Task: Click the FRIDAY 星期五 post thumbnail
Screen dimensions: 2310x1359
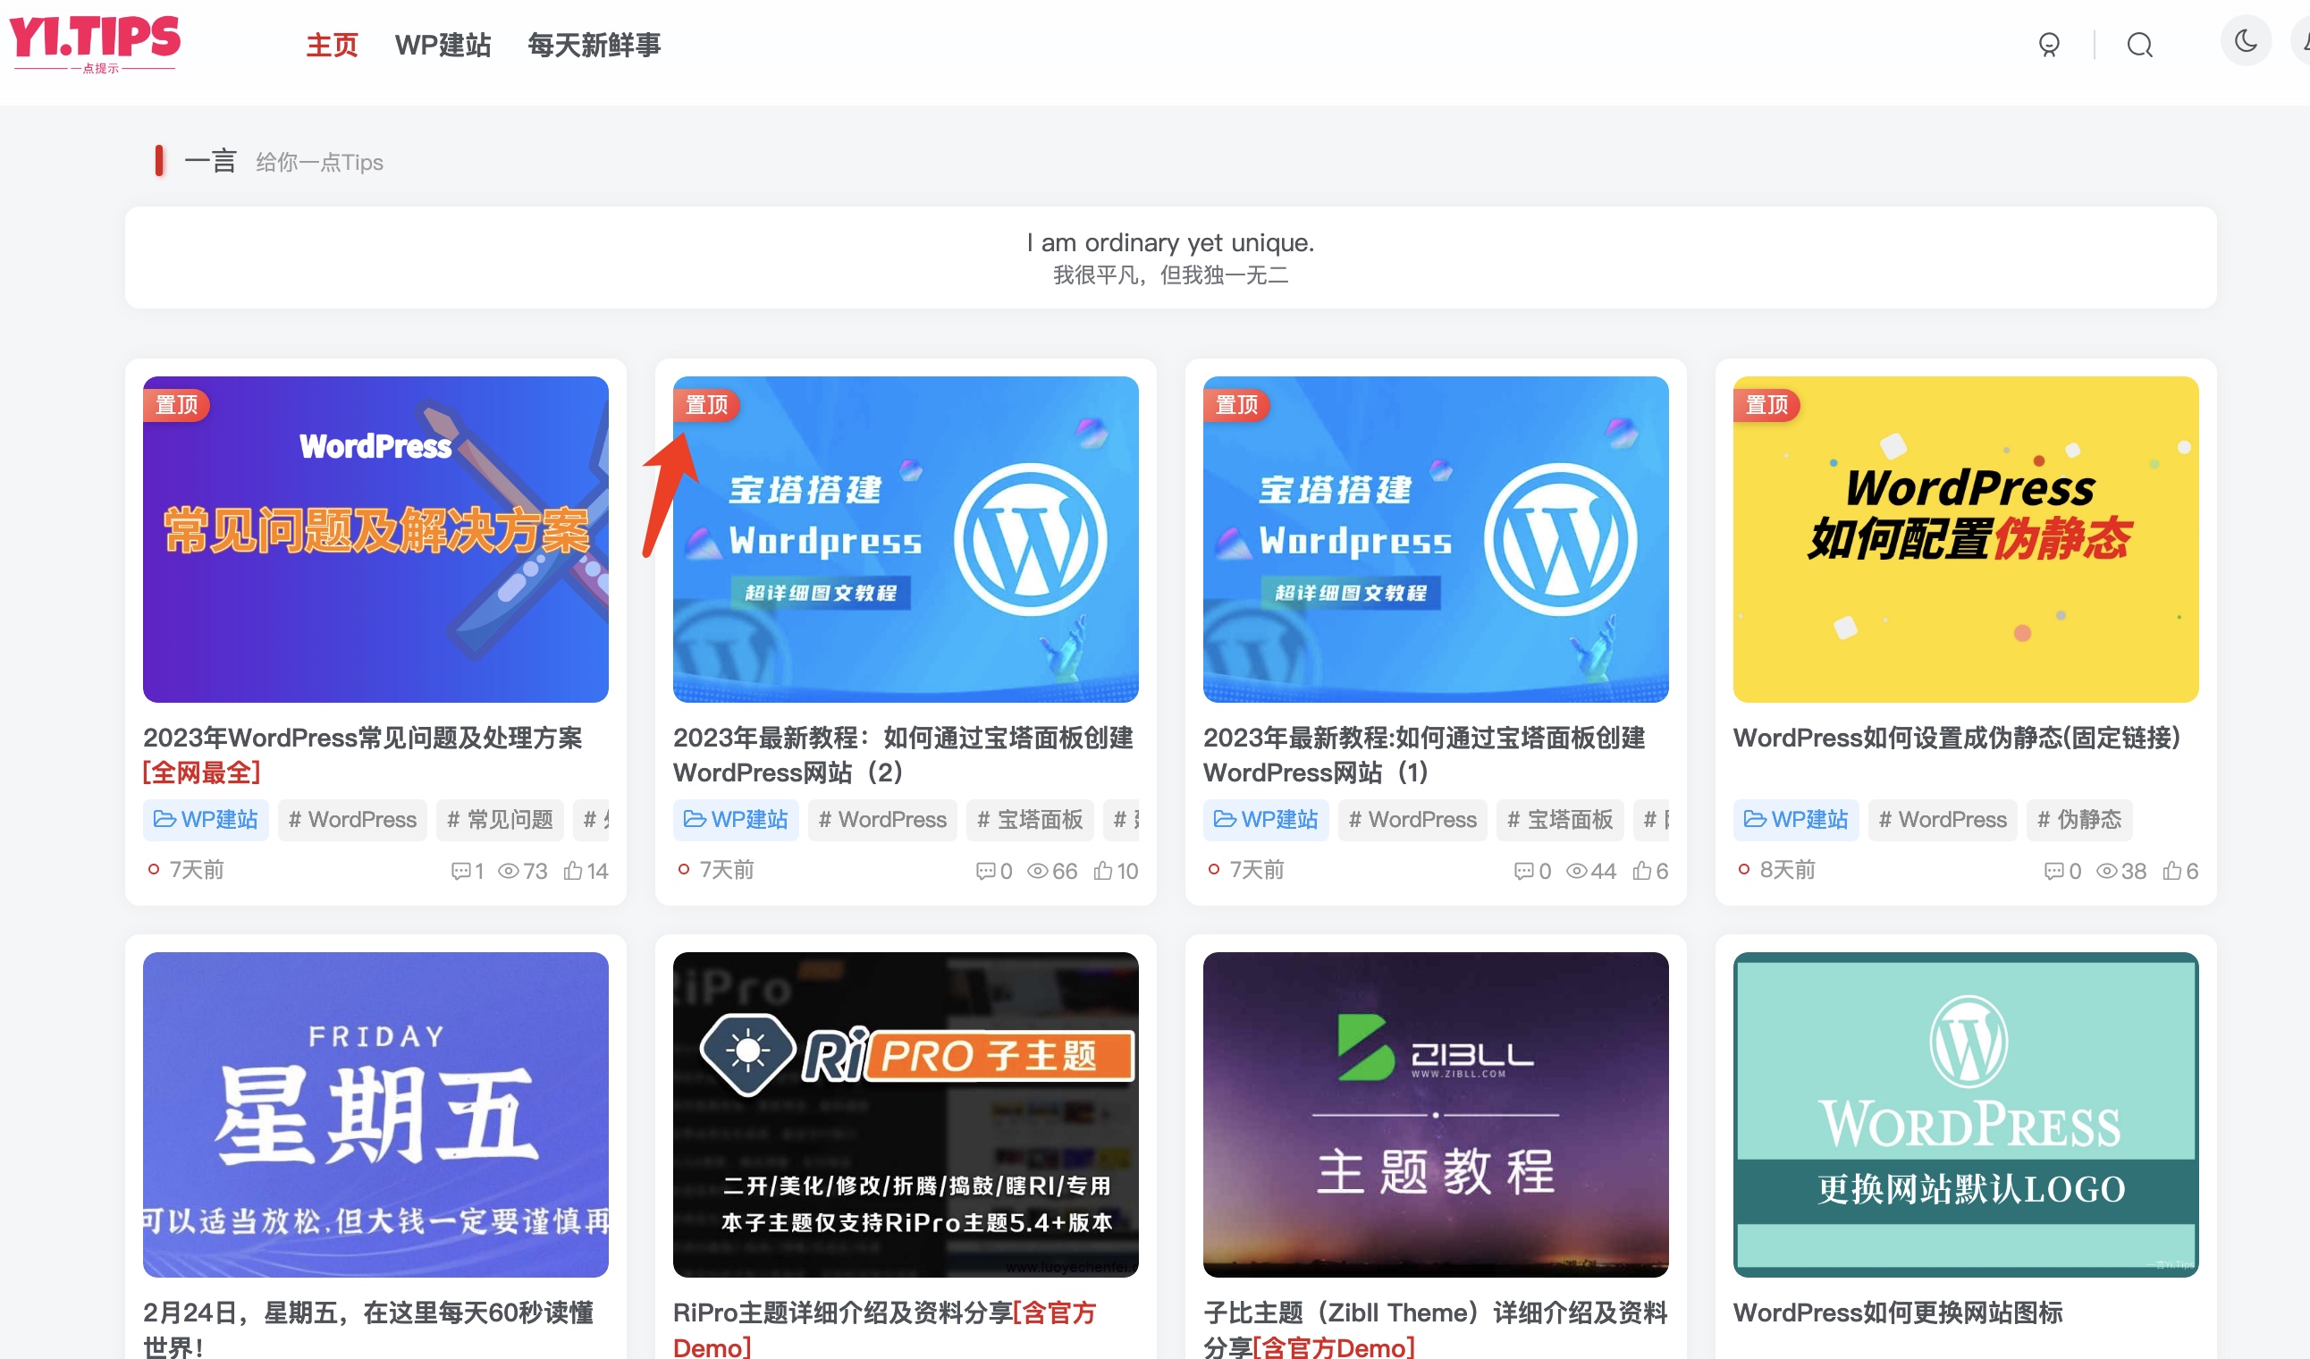Action: tap(375, 1115)
